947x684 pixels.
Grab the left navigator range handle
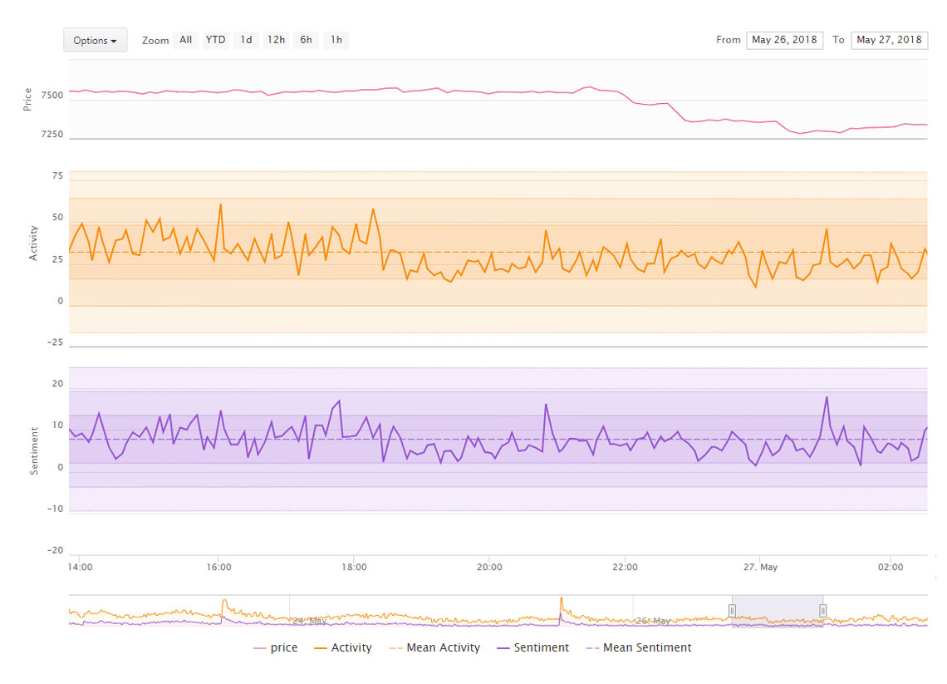[732, 611]
